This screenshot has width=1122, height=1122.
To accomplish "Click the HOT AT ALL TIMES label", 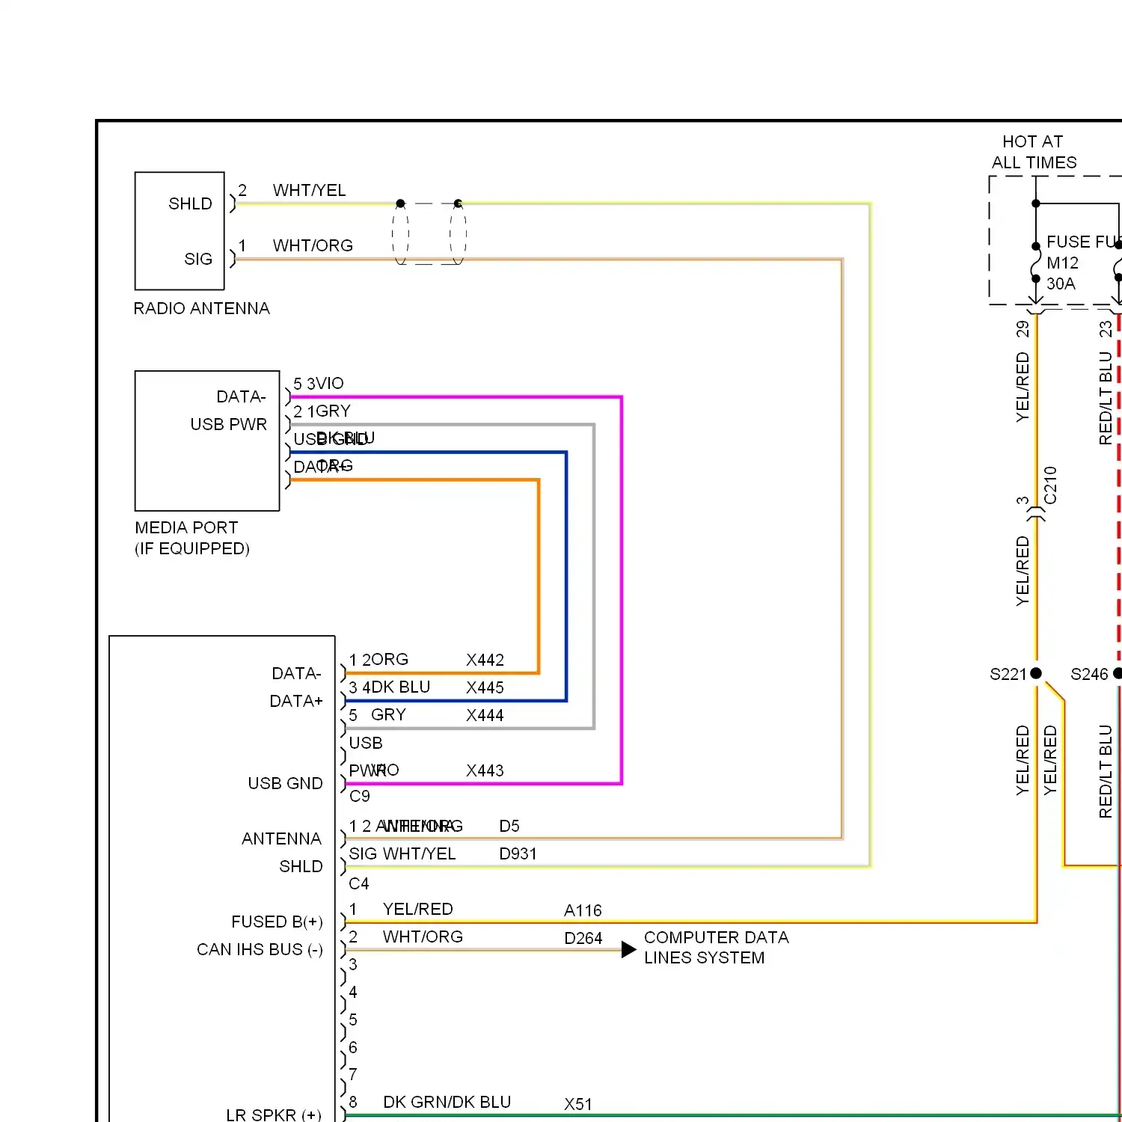I will click(1034, 152).
